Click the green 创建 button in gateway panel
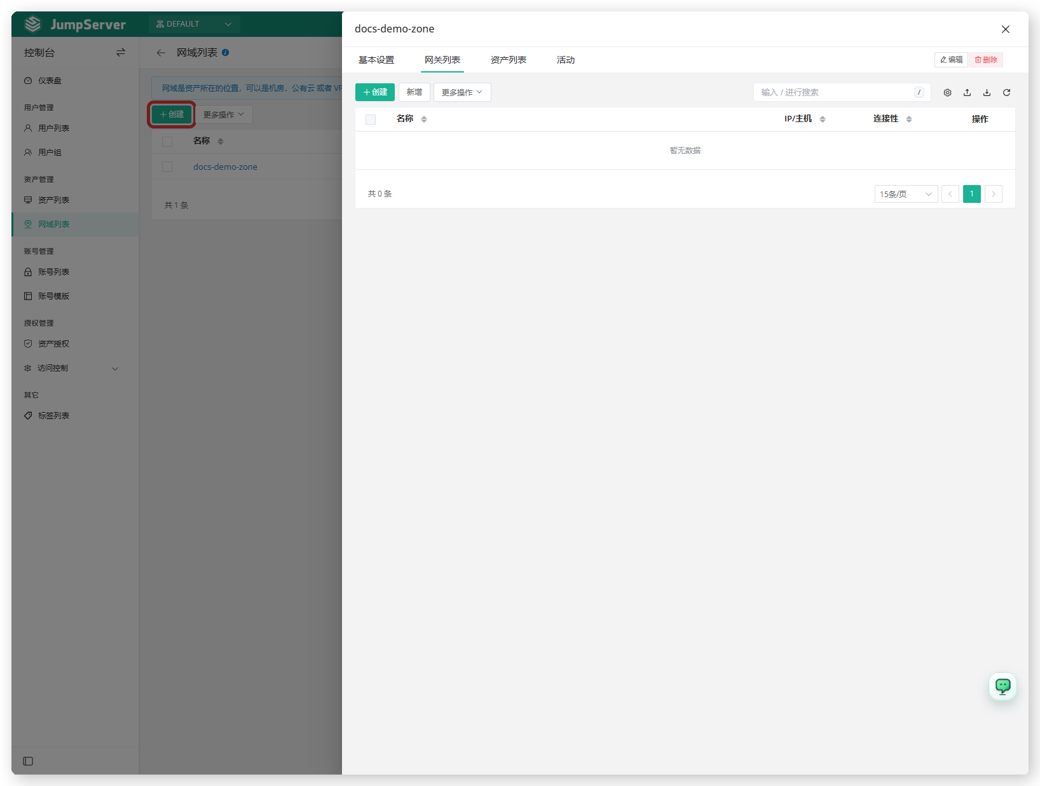The height and width of the screenshot is (786, 1040). pyautogui.click(x=375, y=92)
